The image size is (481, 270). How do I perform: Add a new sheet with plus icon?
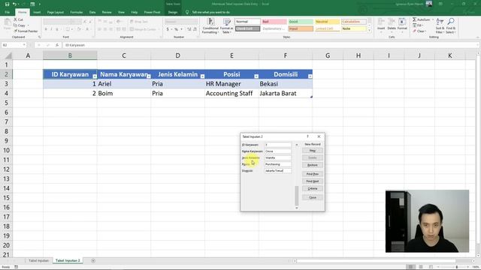click(x=93, y=261)
